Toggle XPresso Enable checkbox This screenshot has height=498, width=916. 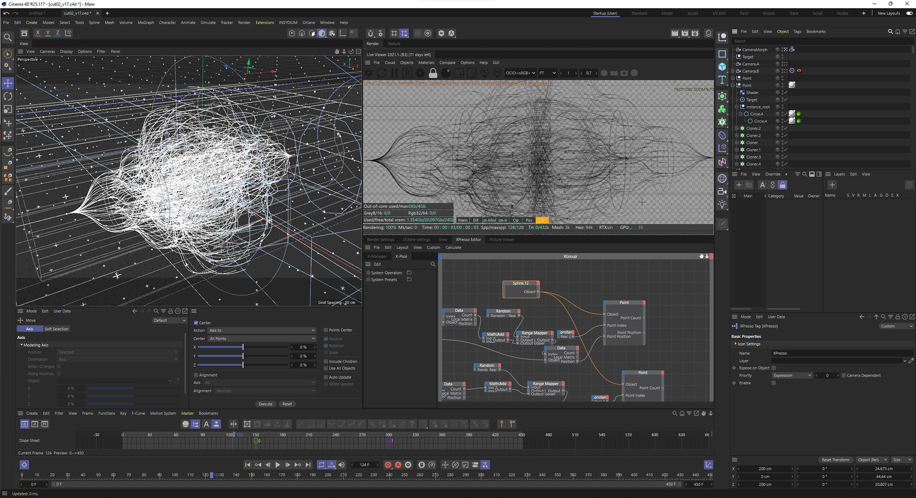[x=773, y=383]
